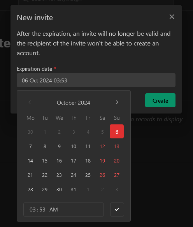Click the October 2024 month header
Viewport: 193px width, 227px height.
coord(74,103)
